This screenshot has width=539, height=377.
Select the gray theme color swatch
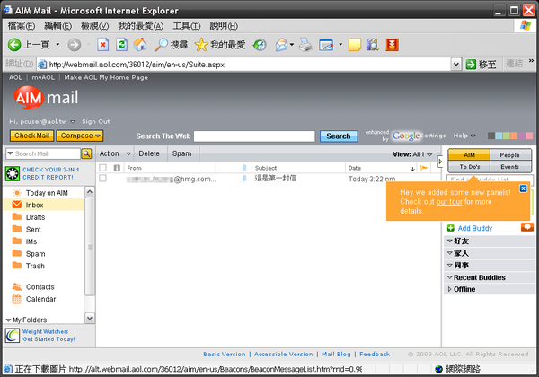(x=491, y=136)
